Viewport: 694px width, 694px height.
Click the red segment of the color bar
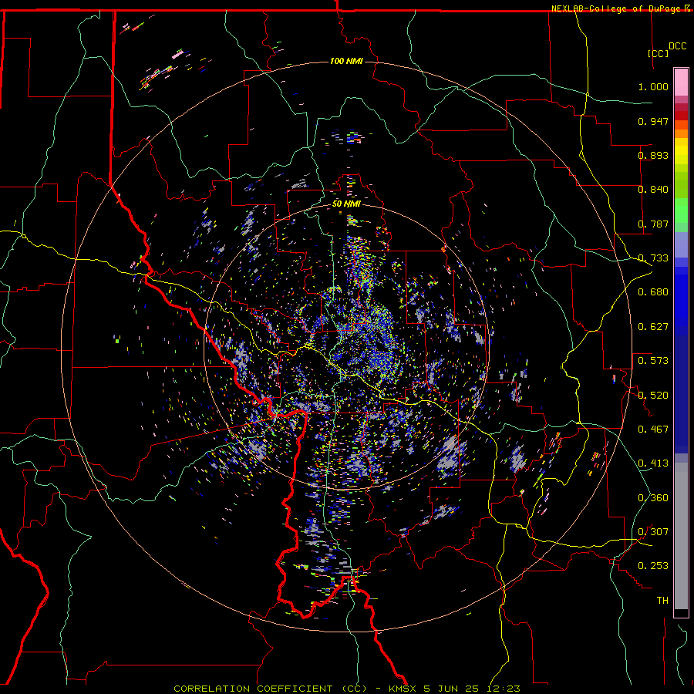click(681, 116)
